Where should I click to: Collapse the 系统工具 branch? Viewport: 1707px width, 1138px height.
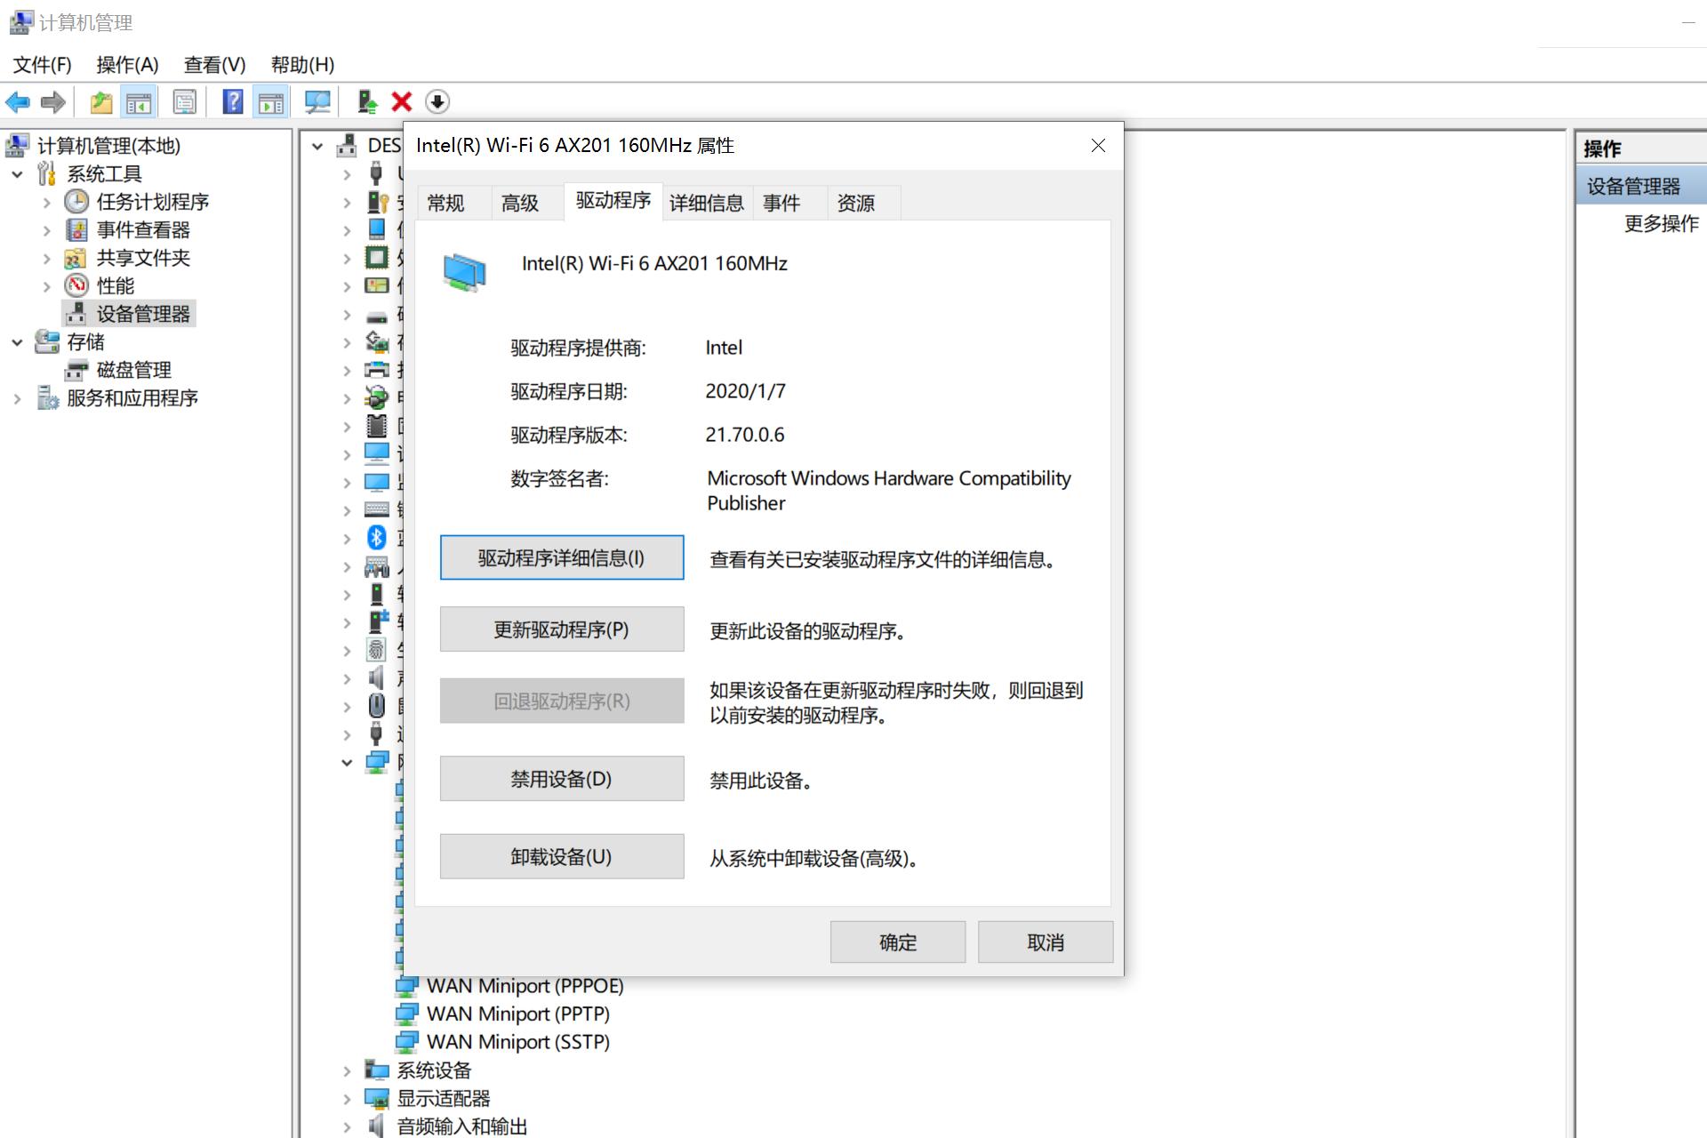coord(19,174)
